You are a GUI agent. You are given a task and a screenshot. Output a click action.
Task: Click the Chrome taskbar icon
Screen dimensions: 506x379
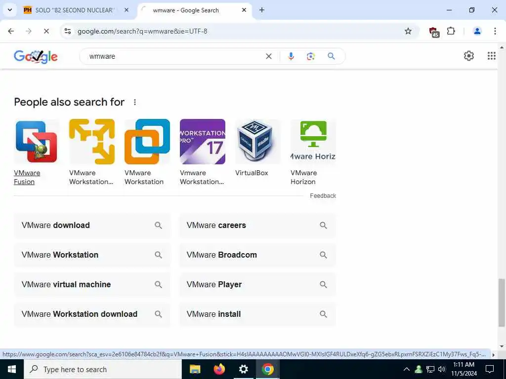[267, 369]
